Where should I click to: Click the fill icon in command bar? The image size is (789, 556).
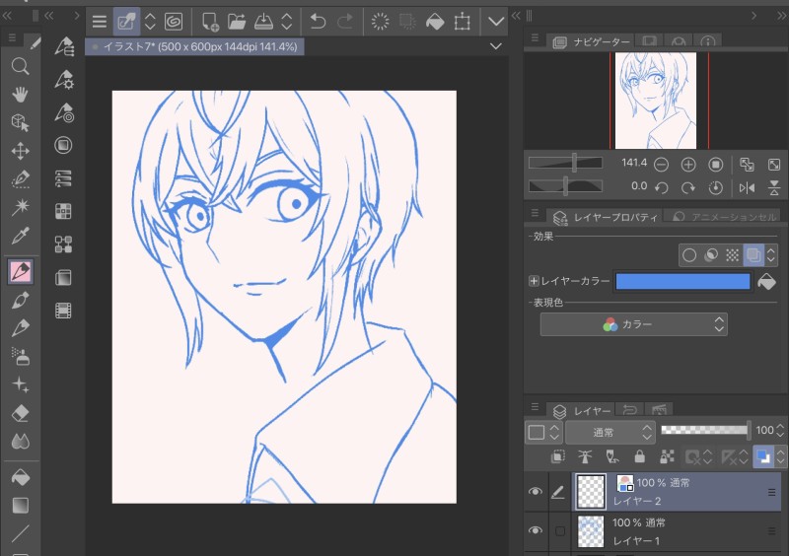click(435, 22)
